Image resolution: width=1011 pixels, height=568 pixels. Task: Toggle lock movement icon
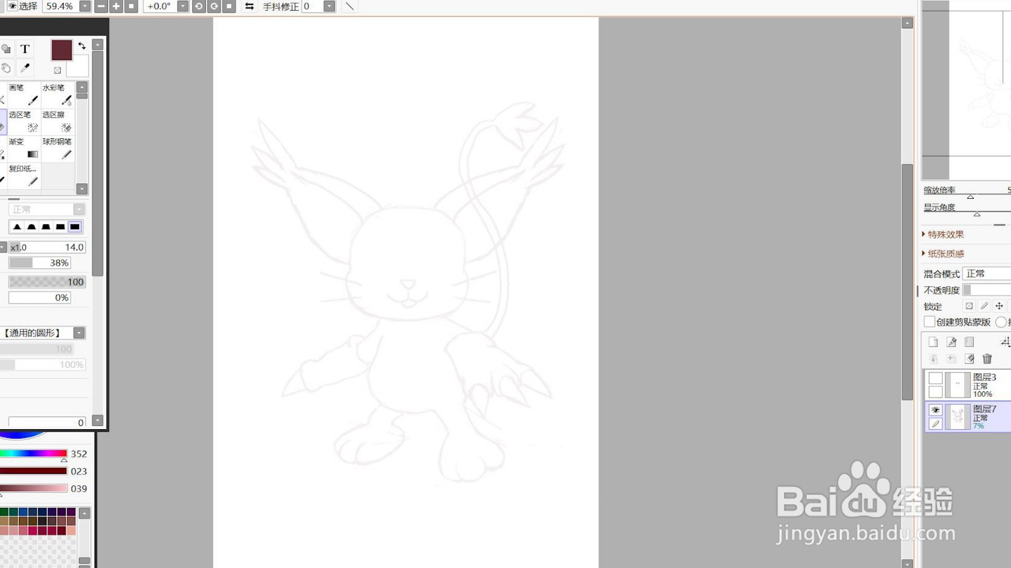click(x=999, y=306)
